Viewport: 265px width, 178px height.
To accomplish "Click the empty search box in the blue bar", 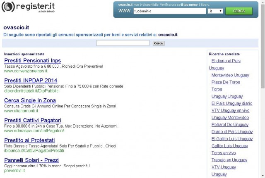I will pos(123,43).
